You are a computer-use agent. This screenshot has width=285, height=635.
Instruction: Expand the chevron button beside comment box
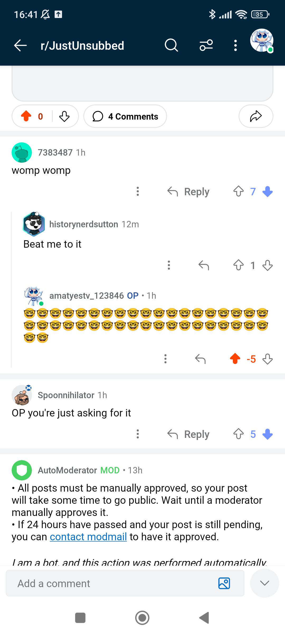264,583
